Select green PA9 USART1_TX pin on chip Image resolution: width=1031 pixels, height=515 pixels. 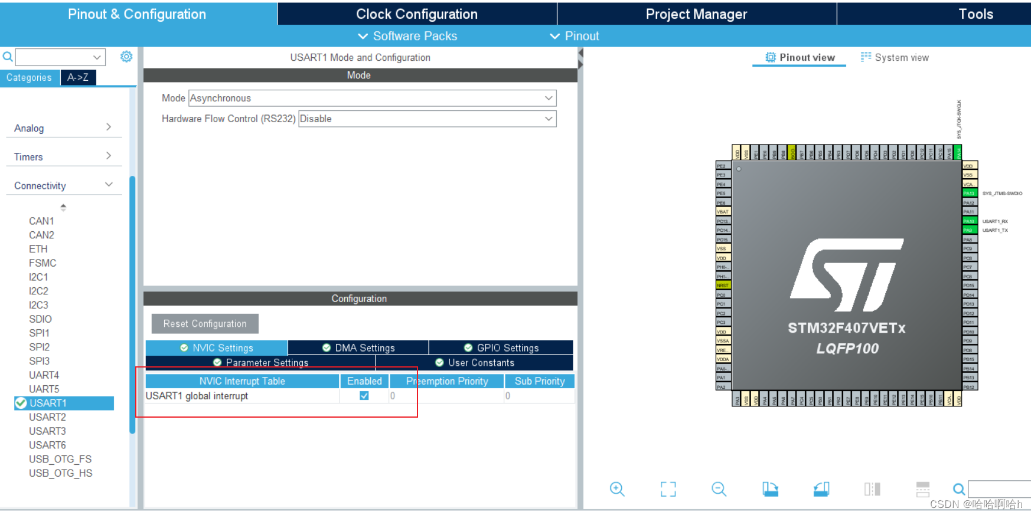(969, 230)
